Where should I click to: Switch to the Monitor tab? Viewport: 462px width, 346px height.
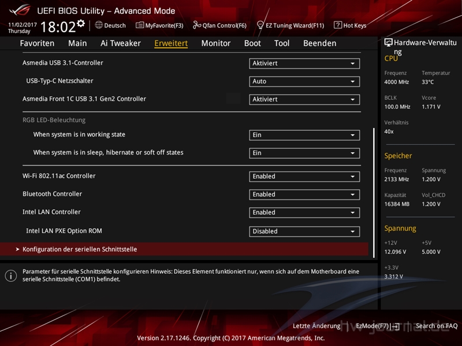coord(216,43)
